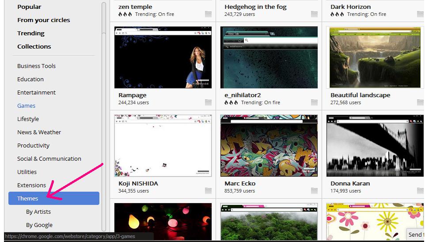Select the Utilities category
Viewport: 425px width, 242px height.
click(x=27, y=172)
